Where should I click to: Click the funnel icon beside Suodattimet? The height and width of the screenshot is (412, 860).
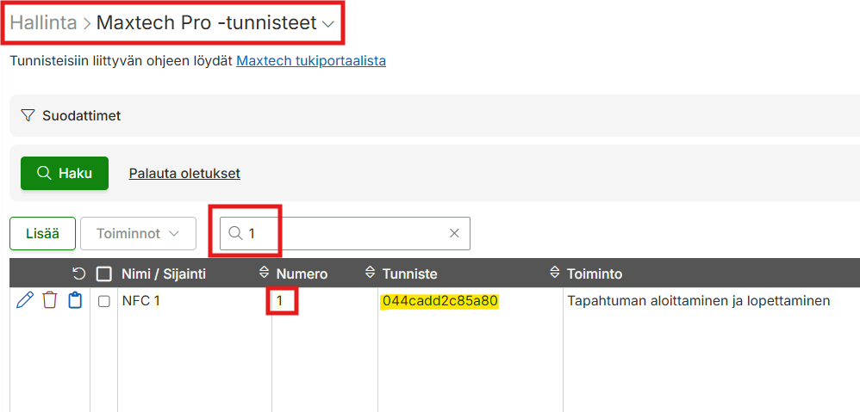click(x=28, y=116)
